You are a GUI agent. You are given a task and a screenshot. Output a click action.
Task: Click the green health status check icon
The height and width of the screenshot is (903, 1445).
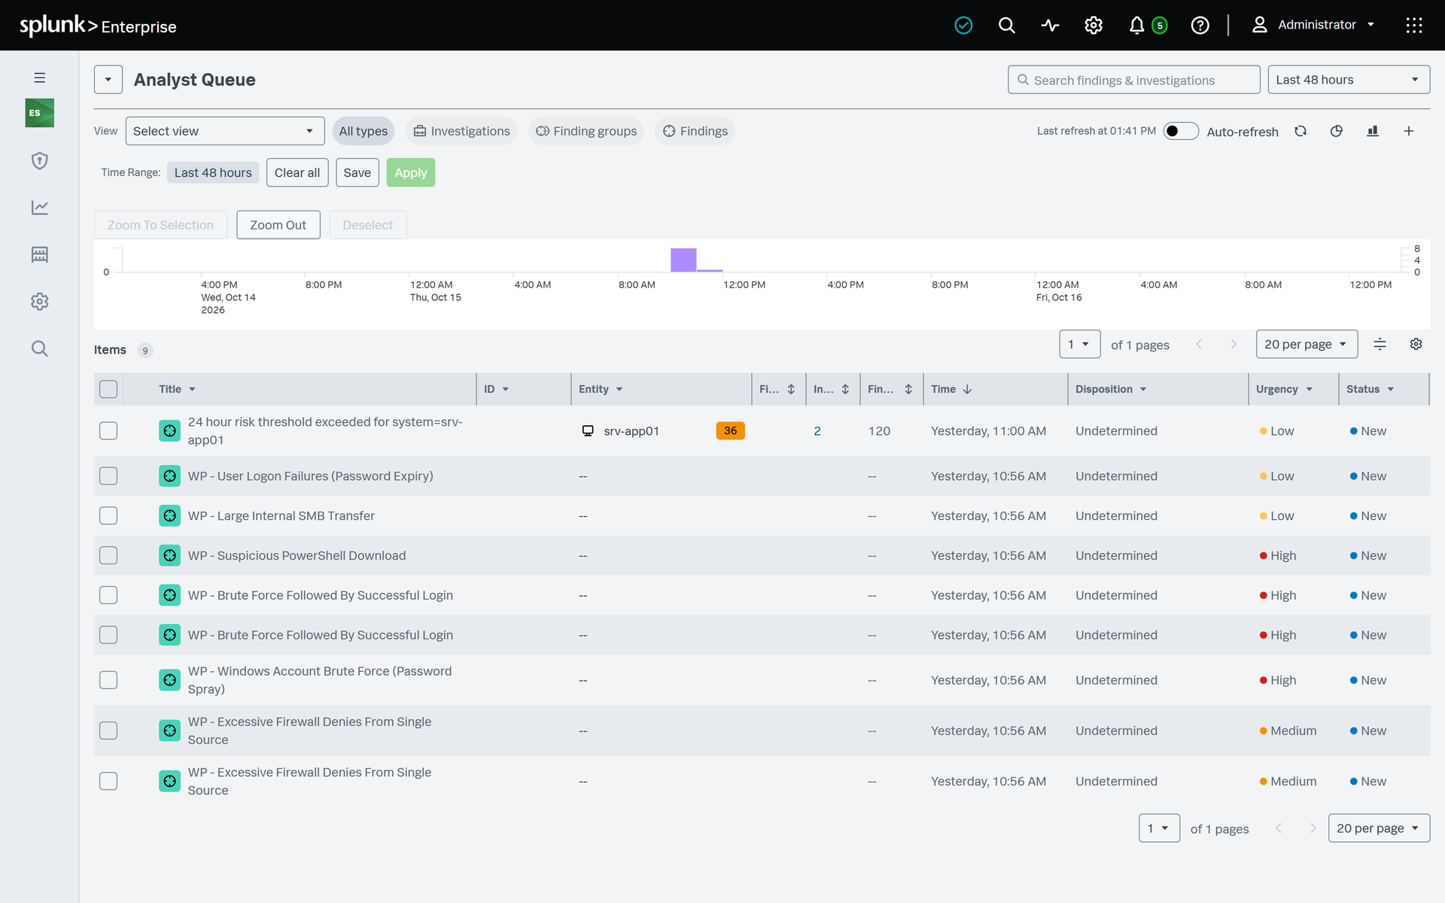pos(963,26)
